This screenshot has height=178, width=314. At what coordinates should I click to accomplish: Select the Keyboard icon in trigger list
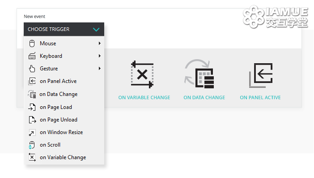[x=32, y=56]
